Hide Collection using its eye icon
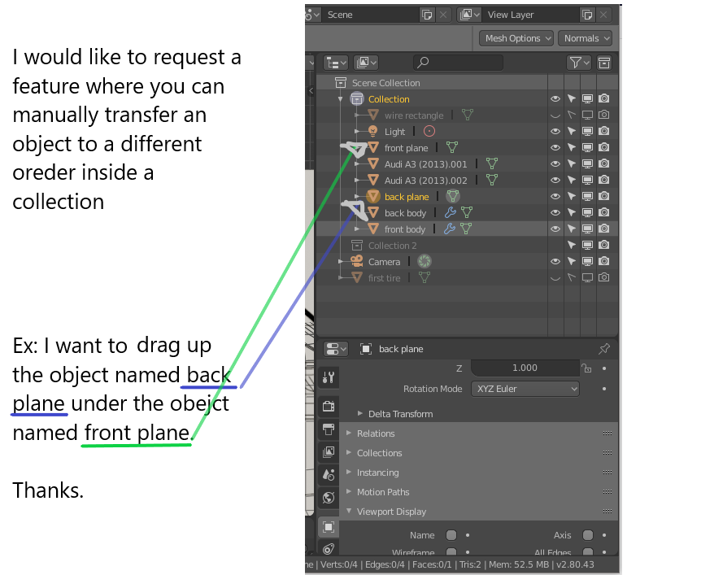The image size is (701, 575). (x=555, y=98)
